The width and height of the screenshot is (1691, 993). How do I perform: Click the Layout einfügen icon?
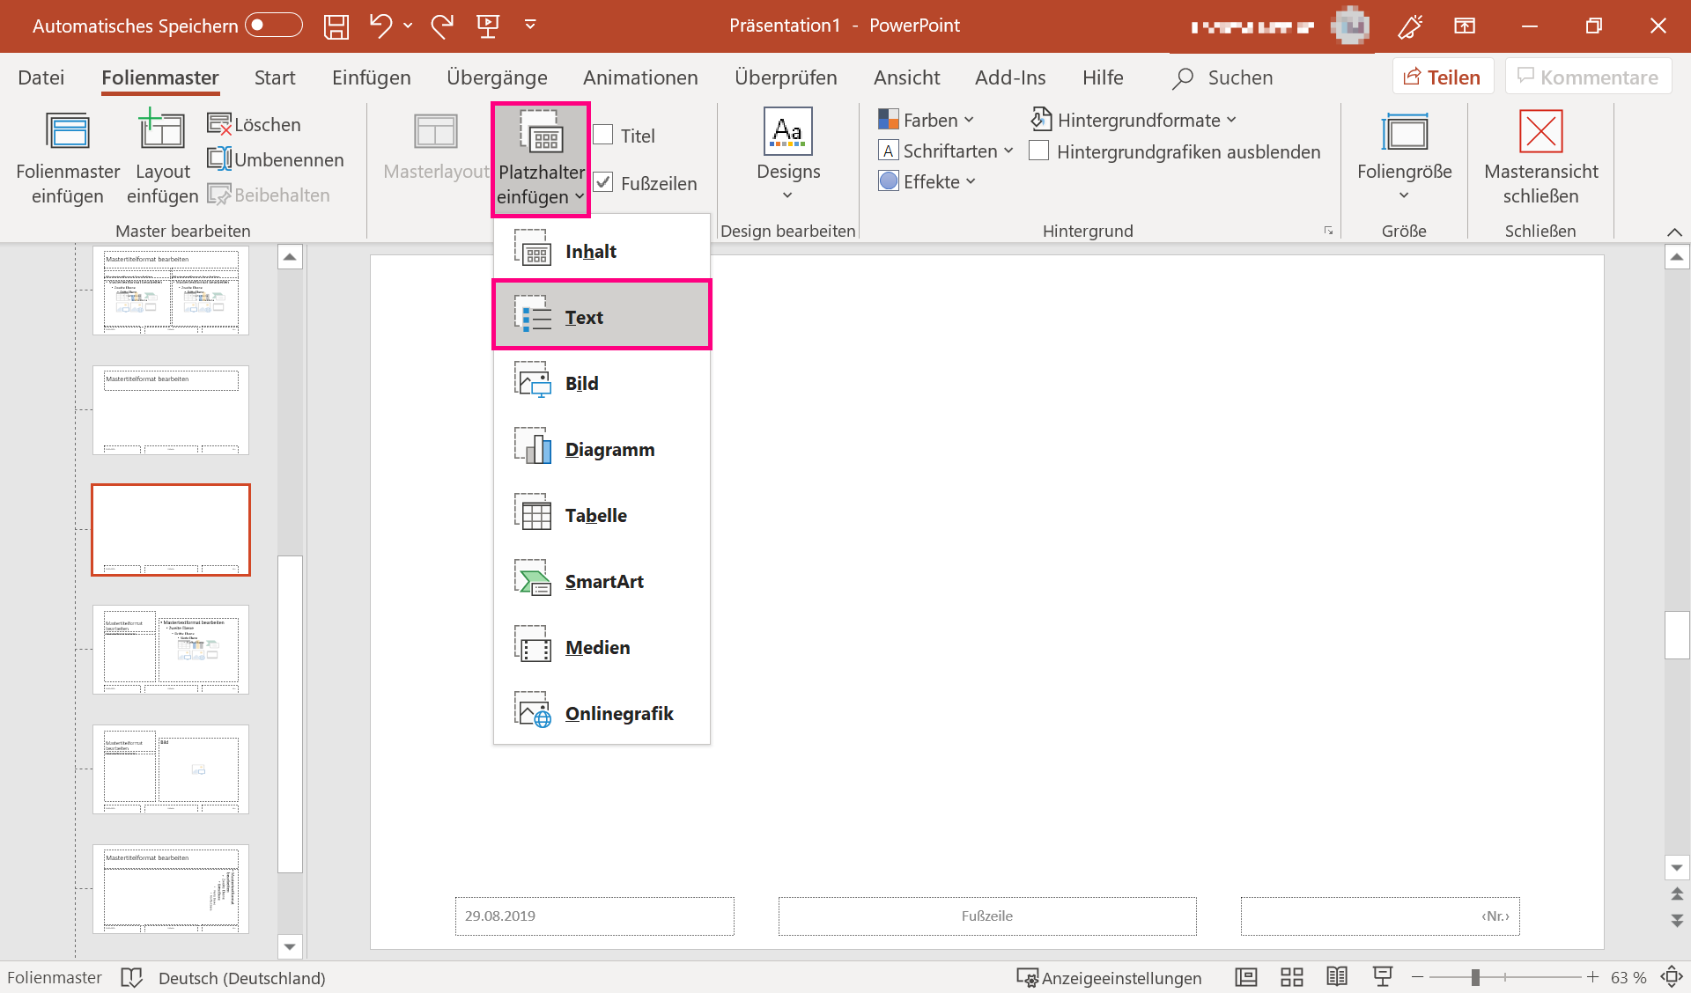(x=162, y=132)
